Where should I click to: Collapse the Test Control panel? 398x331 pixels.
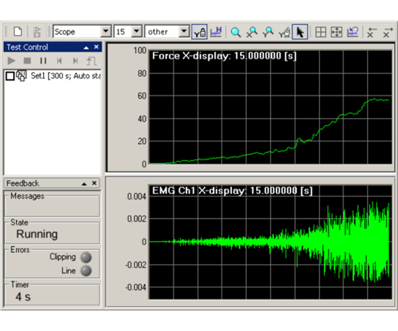(x=86, y=48)
